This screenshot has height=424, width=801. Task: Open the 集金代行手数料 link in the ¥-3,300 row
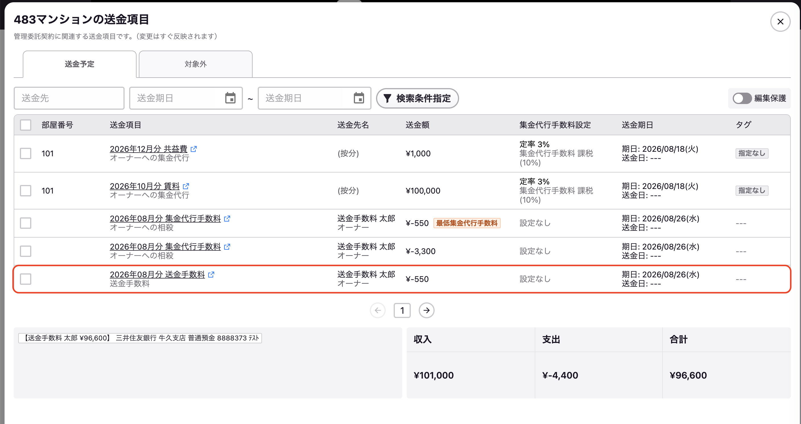(x=166, y=247)
